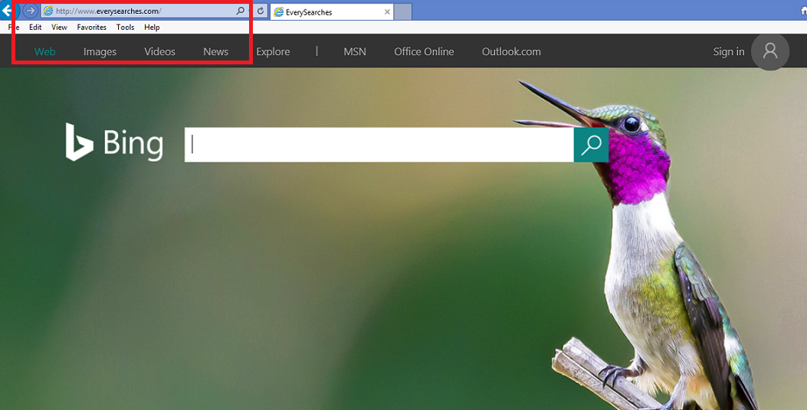Focus the Bing search text box
The height and width of the screenshot is (410, 807).
(x=379, y=145)
